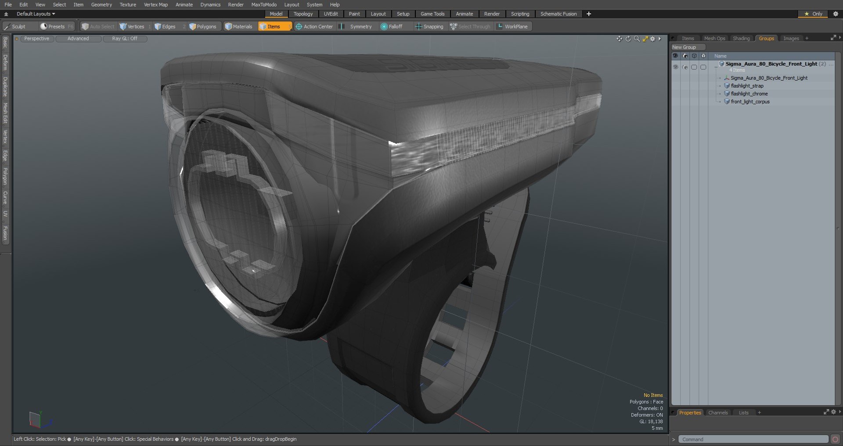843x446 pixels.
Task: Open the Geometry menu
Action: (x=101, y=4)
